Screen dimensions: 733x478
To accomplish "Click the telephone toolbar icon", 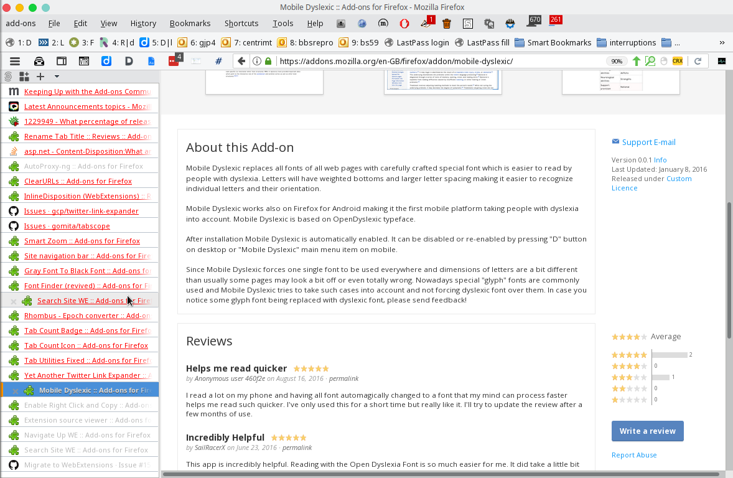I will pos(39,61).
